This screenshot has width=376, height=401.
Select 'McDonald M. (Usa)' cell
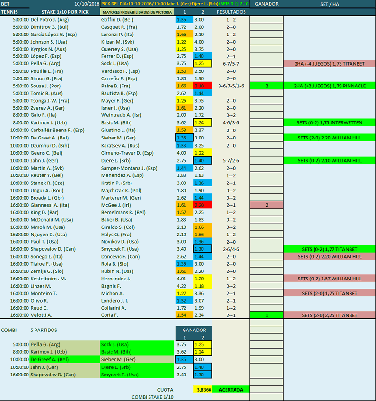[52, 220]
